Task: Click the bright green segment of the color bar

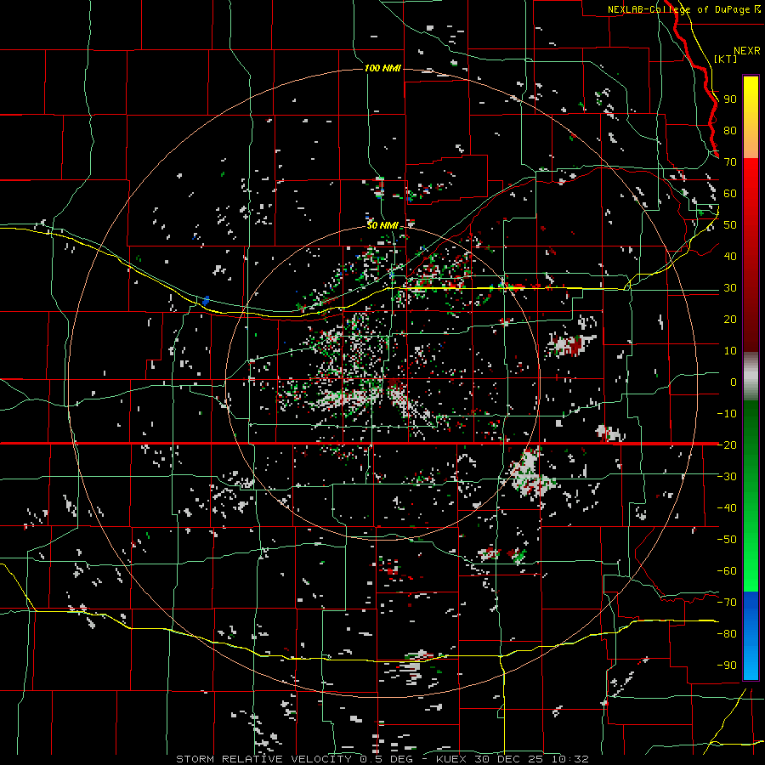Action: pyautogui.click(x=751, y=552)
